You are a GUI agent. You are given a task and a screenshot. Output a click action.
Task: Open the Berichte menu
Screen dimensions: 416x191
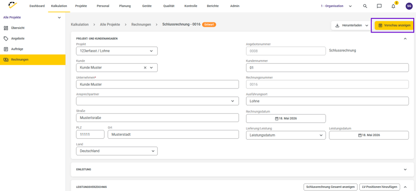213,6
